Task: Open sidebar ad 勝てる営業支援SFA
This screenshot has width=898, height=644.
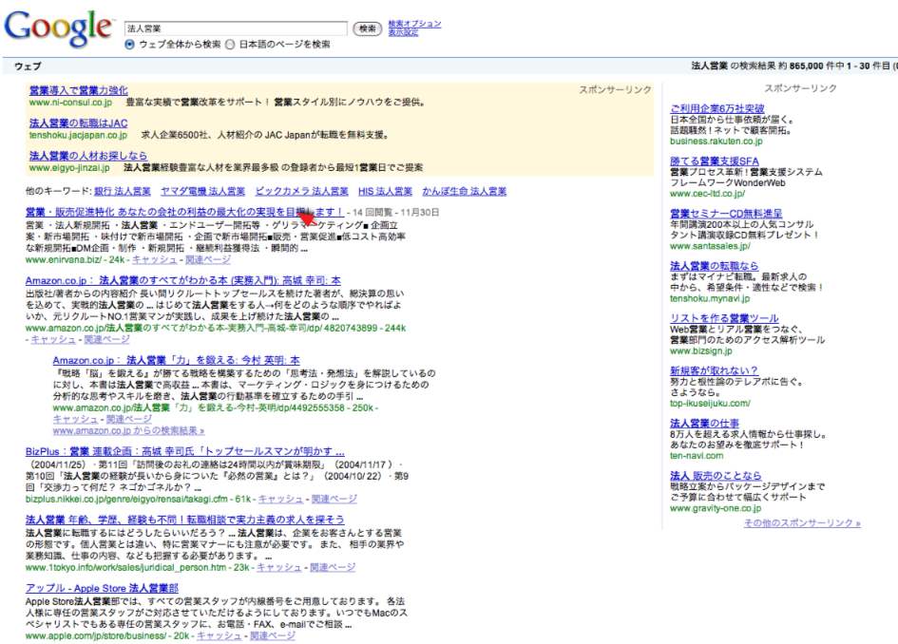Action: coord(715,161)
